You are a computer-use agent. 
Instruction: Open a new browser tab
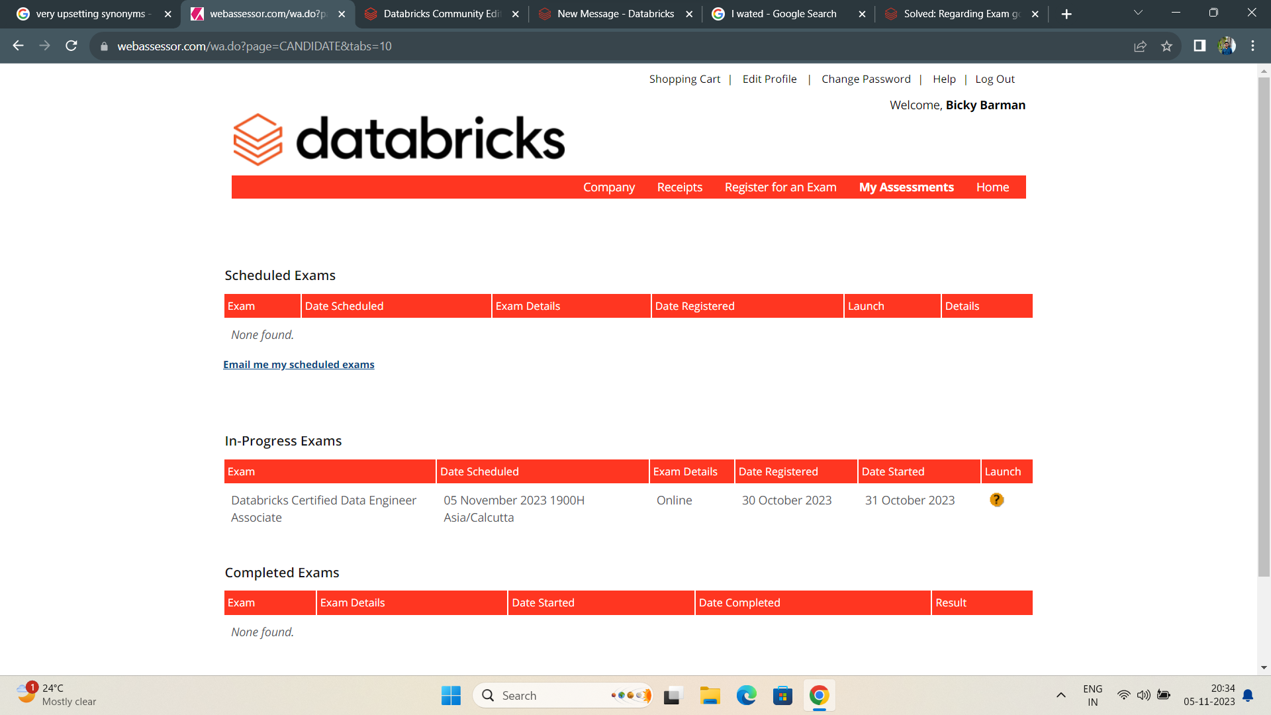pos(1066,14)
